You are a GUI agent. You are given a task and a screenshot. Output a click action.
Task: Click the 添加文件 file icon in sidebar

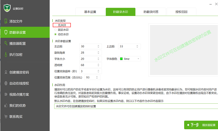pos(6,21)
